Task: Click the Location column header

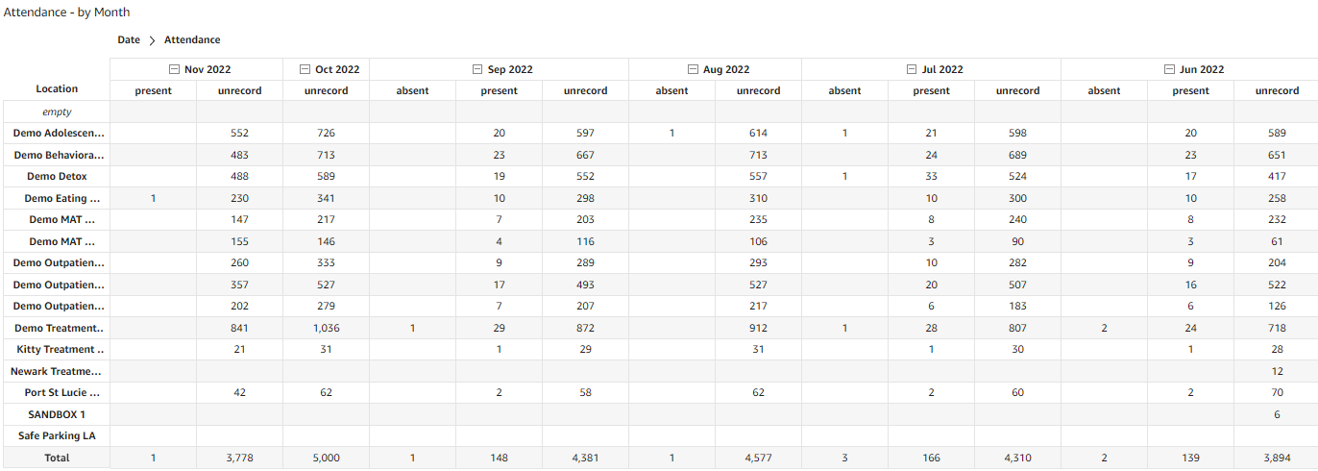Action: (57, 89)
